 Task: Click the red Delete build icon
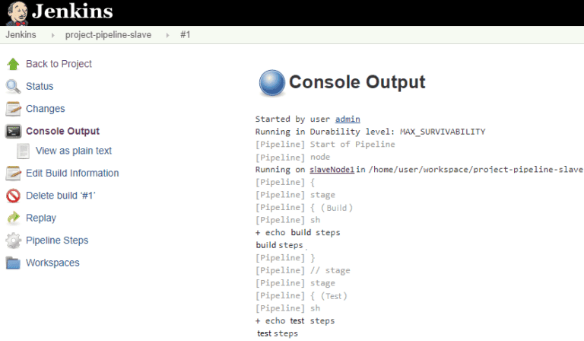pos(13,196)
